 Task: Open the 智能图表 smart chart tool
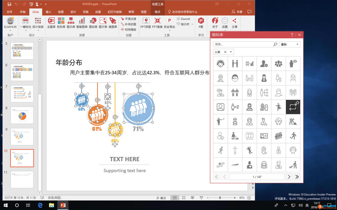[x=82, y=23]
